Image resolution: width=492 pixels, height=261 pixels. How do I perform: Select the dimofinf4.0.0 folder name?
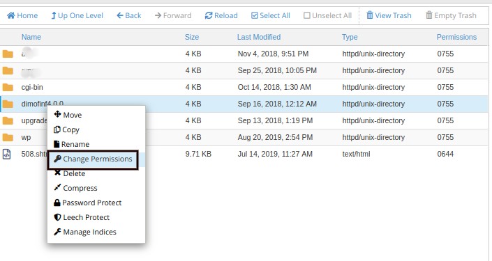[x=43, y=104]
